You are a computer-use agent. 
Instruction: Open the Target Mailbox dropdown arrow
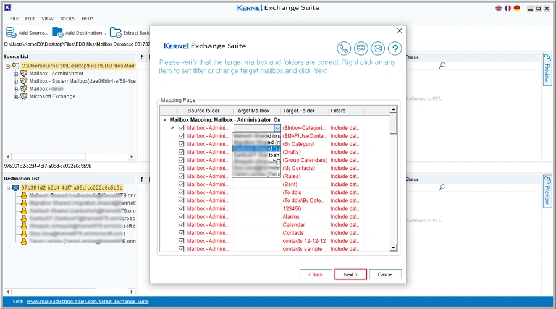point(277,128)
